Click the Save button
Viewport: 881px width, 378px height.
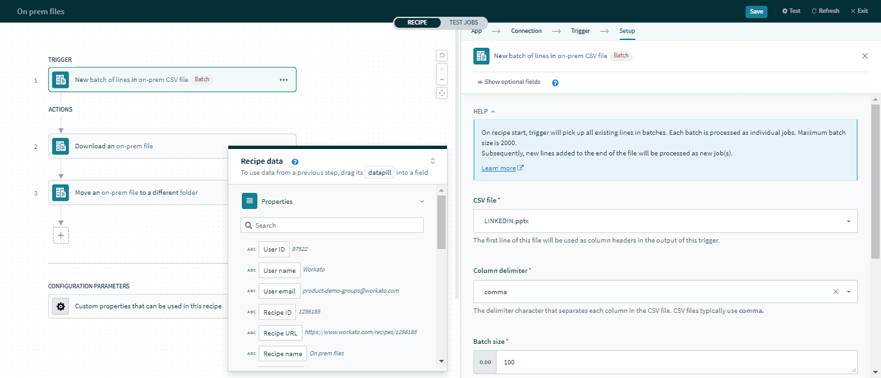756,11
